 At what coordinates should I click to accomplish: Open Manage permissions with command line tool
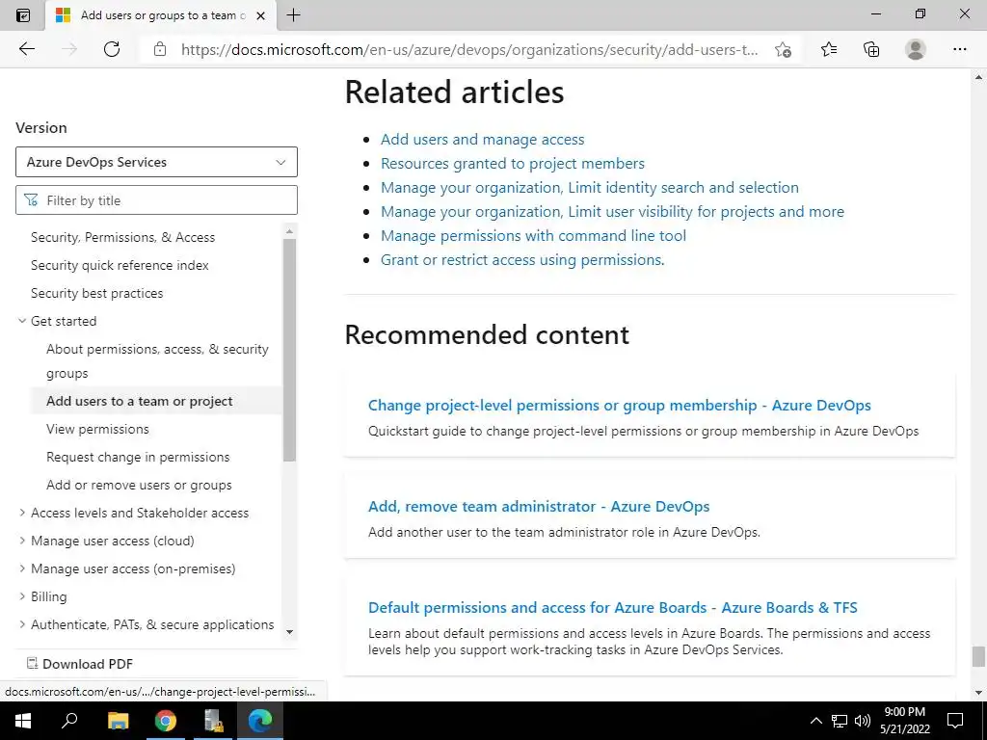tap(533, 235)
